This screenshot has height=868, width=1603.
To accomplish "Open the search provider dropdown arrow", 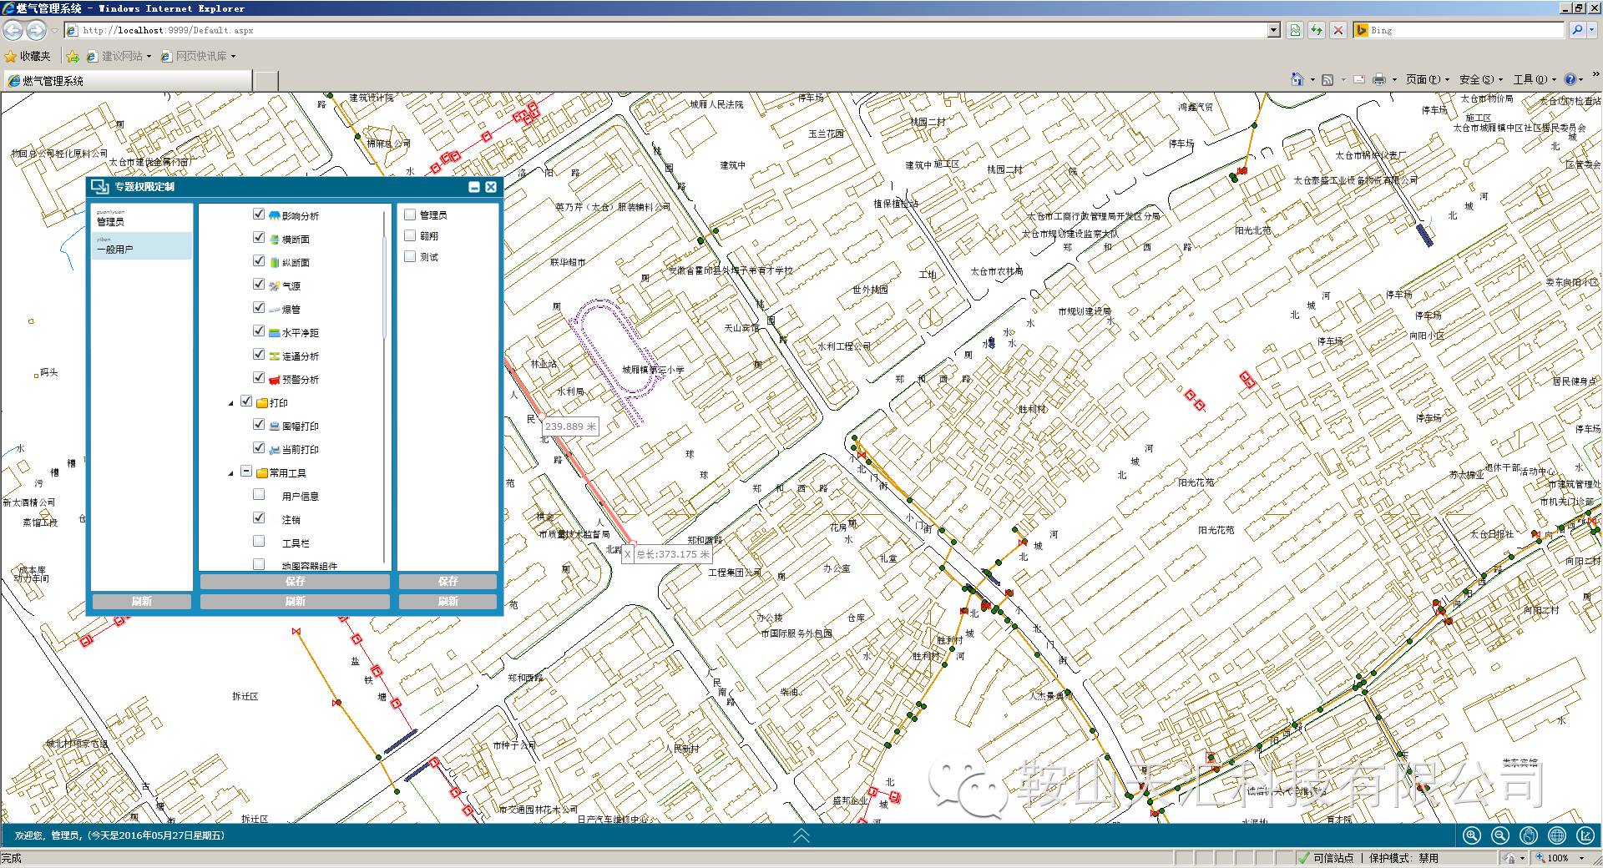I will point(1593,30).
